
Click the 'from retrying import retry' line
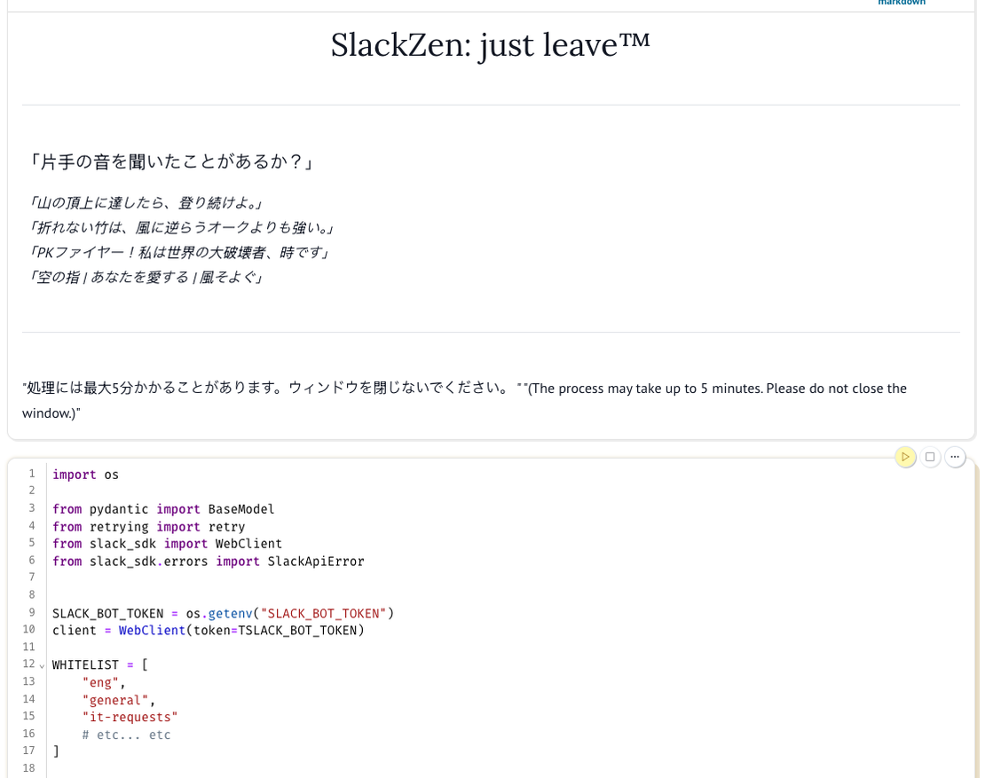point(148,527)
